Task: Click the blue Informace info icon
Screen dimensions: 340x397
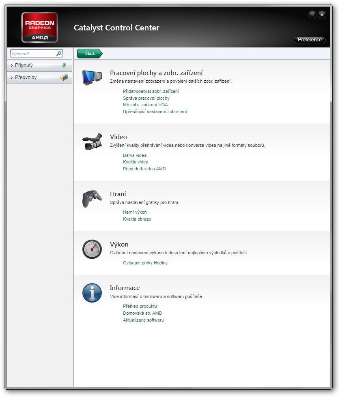Action: coord(92,293)
